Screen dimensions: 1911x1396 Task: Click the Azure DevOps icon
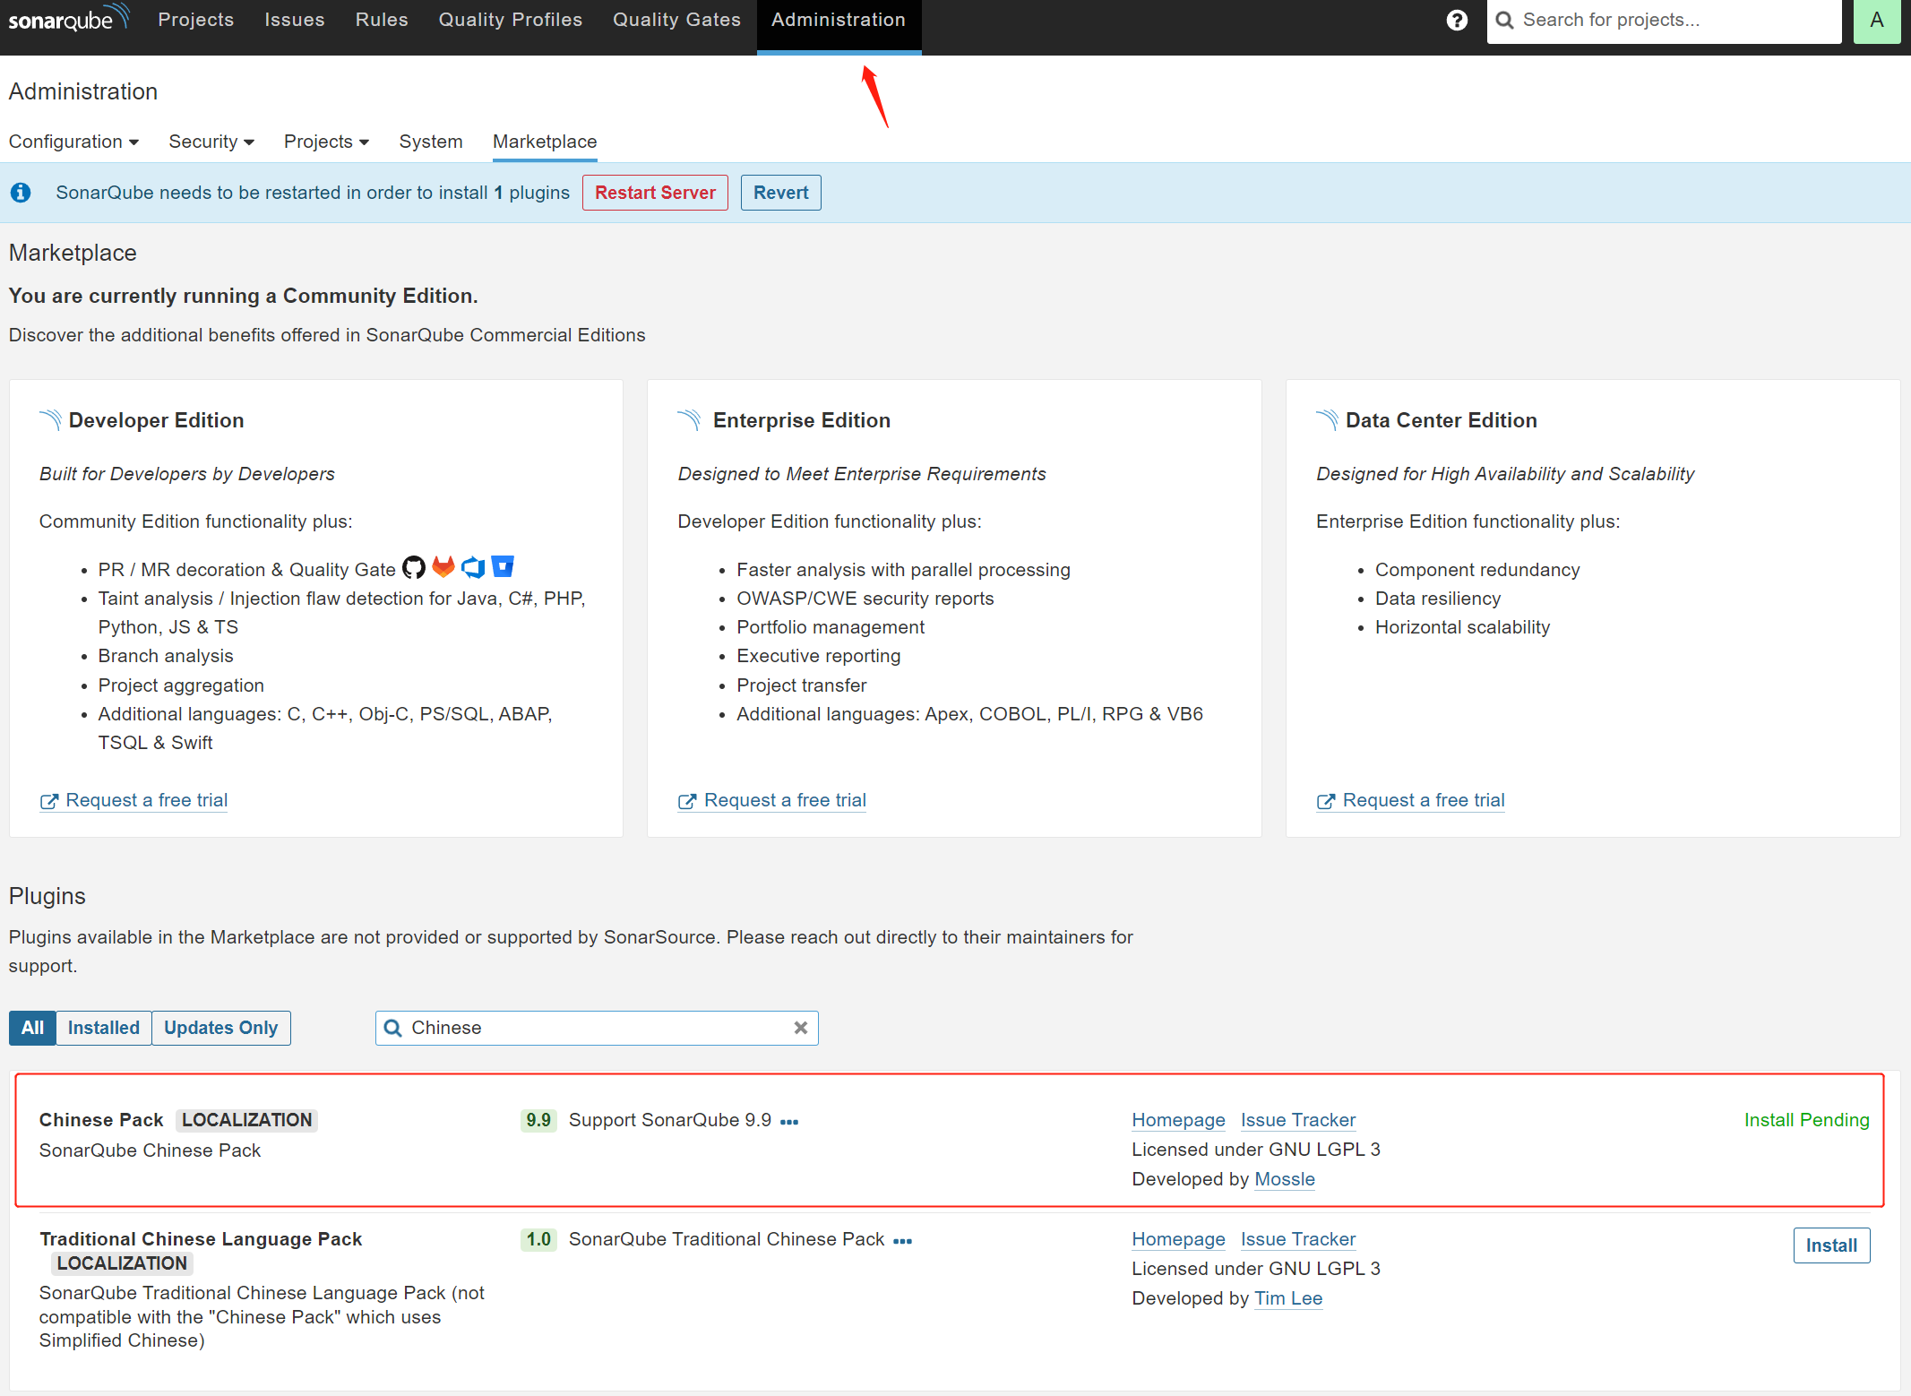[x=473, y=567]
